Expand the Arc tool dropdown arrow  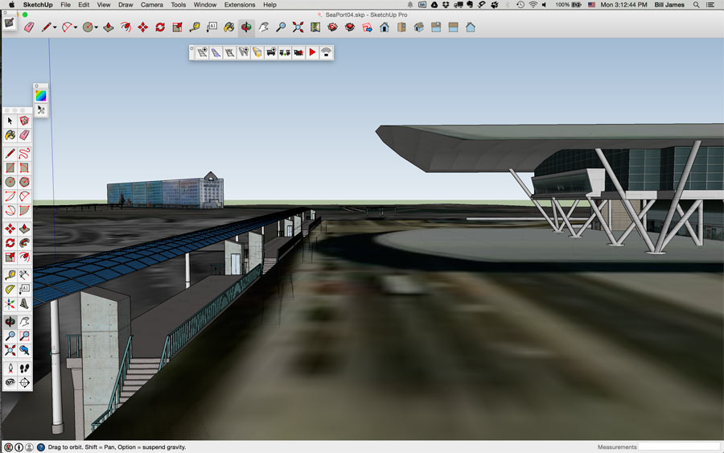(x=76, y=27)
